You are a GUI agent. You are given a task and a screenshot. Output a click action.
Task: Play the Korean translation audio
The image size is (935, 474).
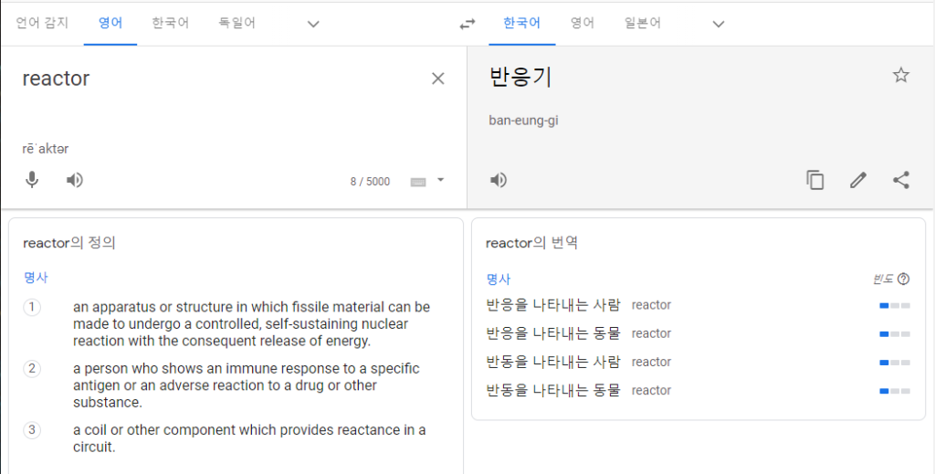(499, 180)
